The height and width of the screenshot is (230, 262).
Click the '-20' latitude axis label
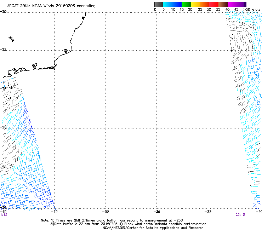coord(3,12)
